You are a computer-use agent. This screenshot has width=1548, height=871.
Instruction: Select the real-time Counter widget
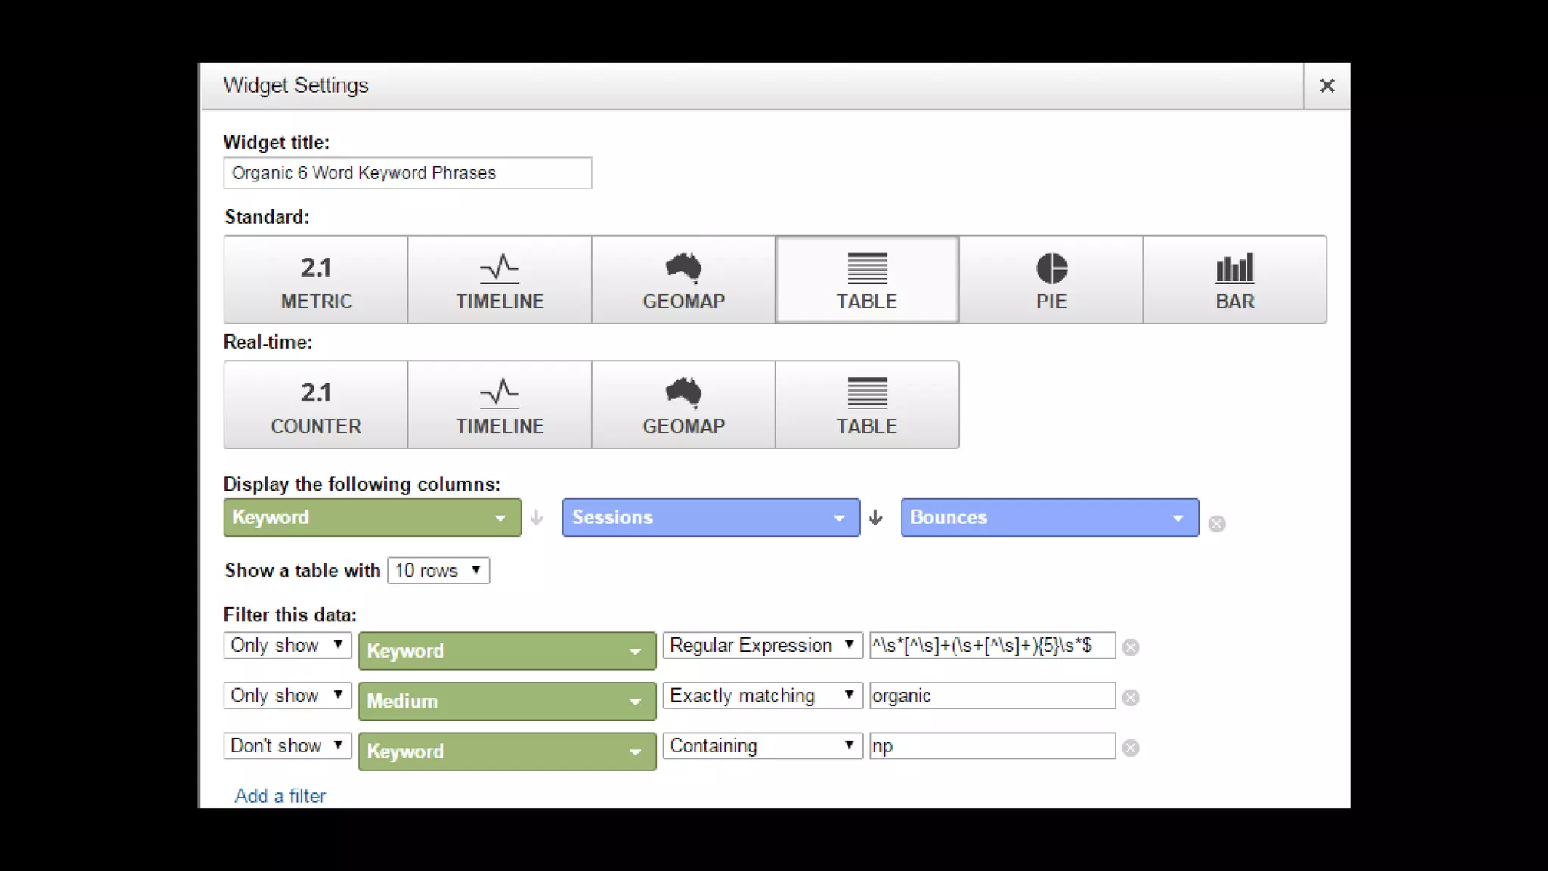(x=316, y=405)
